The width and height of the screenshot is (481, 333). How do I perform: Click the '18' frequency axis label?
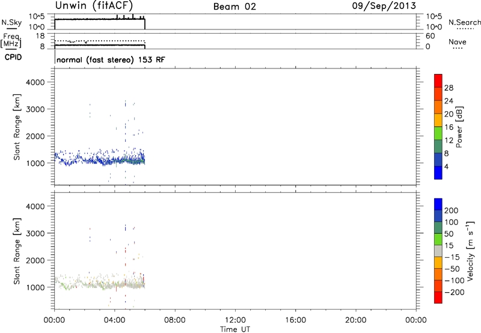[40, 36]
